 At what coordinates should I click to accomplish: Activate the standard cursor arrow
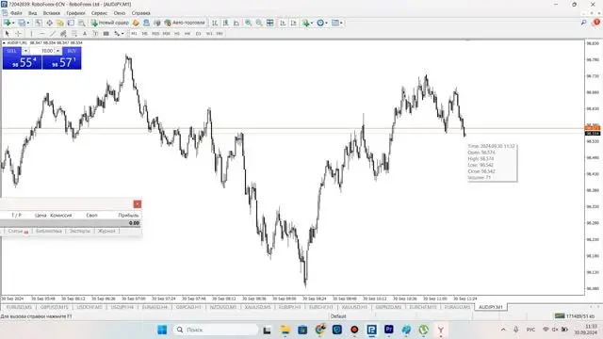pos(7,34)
